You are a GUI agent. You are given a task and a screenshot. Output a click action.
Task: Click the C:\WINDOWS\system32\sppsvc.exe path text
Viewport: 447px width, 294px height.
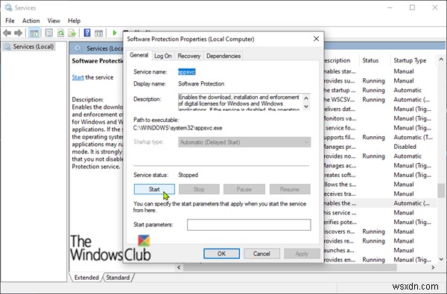click(177, 128)
